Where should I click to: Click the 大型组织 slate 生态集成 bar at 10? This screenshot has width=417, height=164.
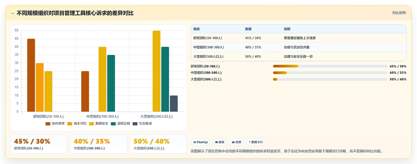click(x=174, y=103)
